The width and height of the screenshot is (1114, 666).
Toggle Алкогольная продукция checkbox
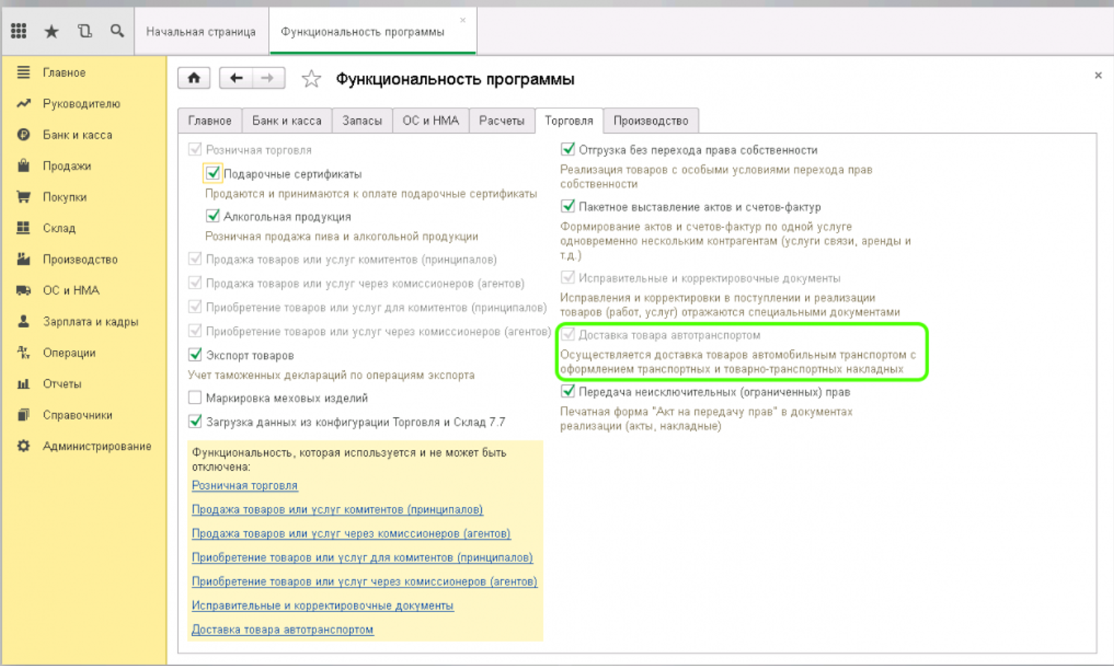pyautogui.click(x=213, y=216)
